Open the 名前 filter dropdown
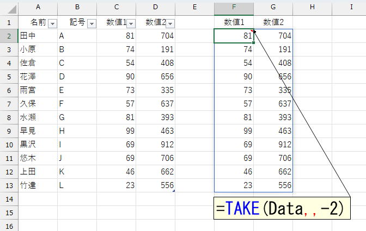366x231 pixels. coord(52,23)
